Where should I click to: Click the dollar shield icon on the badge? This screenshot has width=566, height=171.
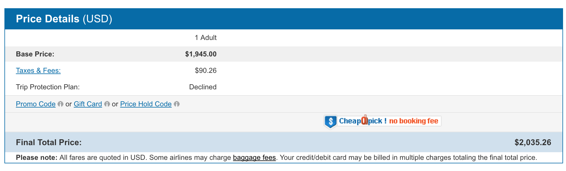[x=331, y=121]
